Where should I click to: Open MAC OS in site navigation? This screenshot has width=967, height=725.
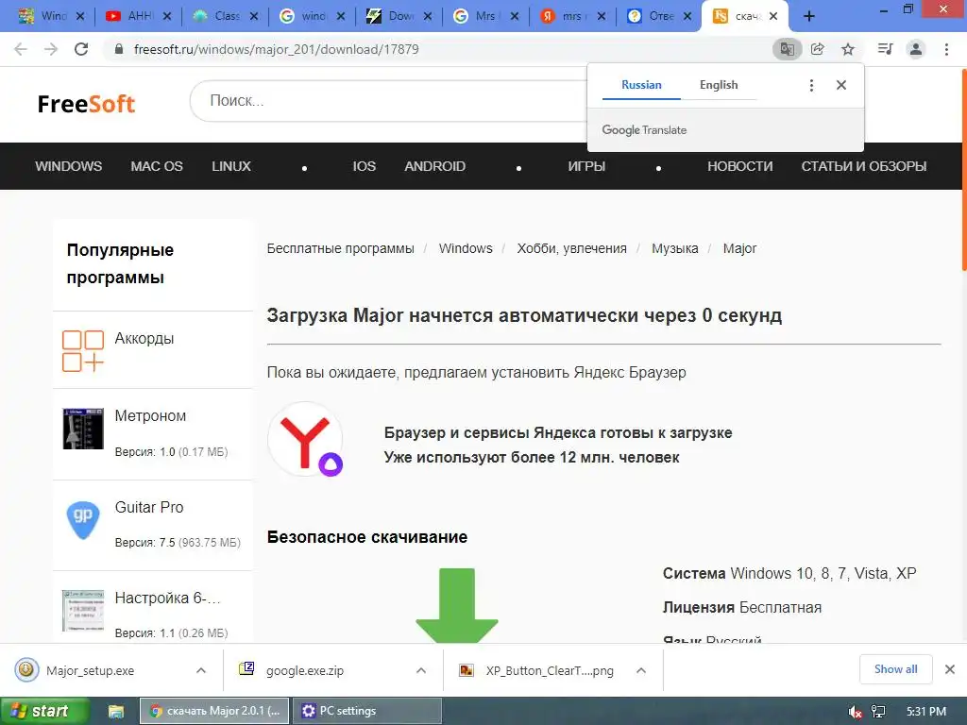coord(157,166)
